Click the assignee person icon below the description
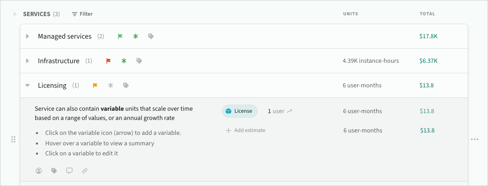The height and width of the screenshot is (186, 488). tap(39, 171)
